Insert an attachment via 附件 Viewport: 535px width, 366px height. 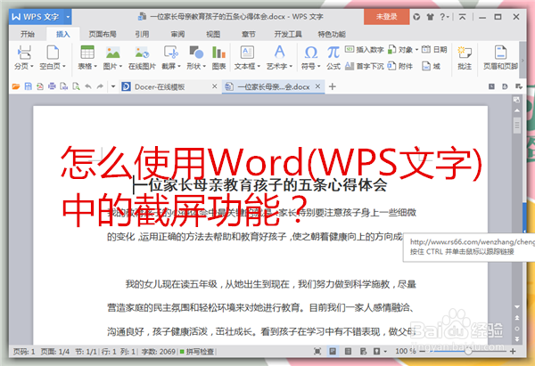coord(400,66)
